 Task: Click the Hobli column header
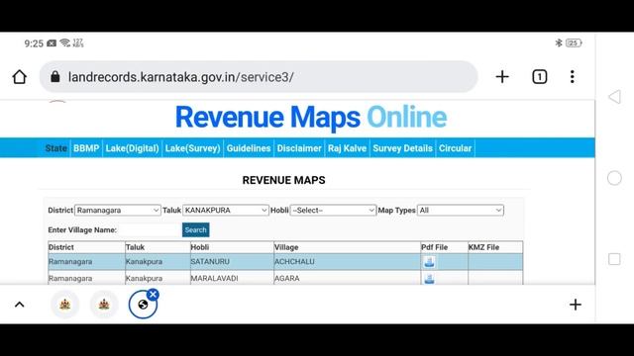(x=232, y=247)
